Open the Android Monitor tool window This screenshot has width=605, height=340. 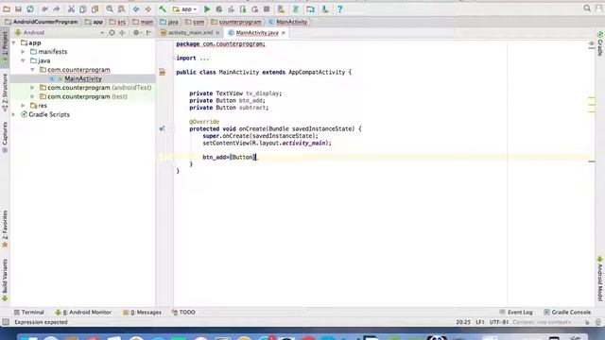(83, 313)
